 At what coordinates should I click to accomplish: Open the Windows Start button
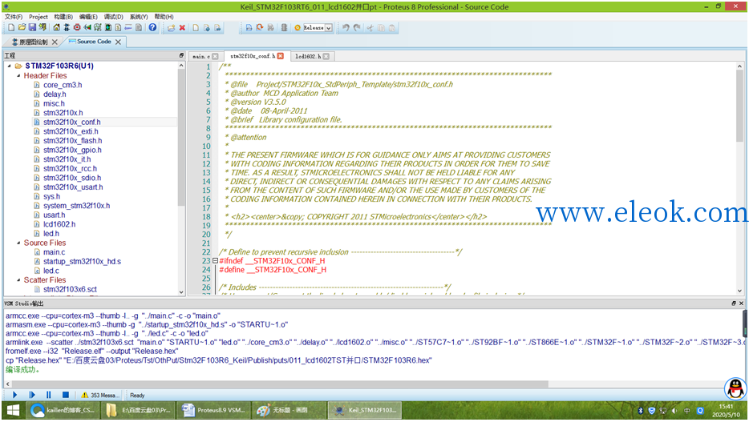13,410
